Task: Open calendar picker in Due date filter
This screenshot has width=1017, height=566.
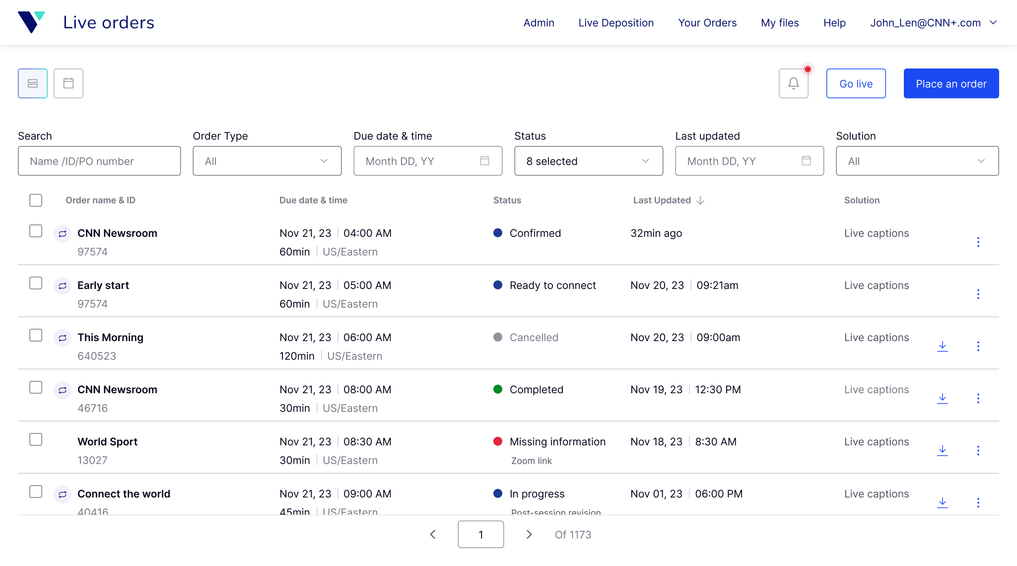Action: [x=484, y=161]
